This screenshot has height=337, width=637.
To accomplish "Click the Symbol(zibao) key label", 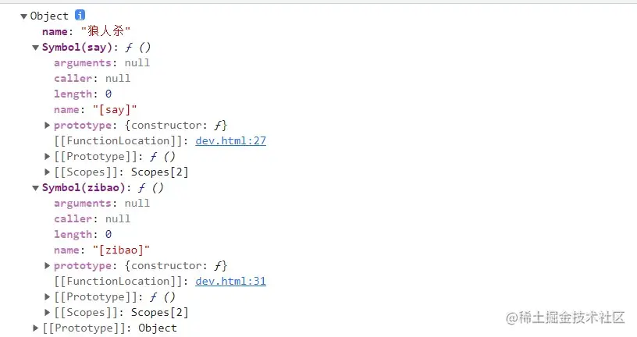I will pos(86,188).
